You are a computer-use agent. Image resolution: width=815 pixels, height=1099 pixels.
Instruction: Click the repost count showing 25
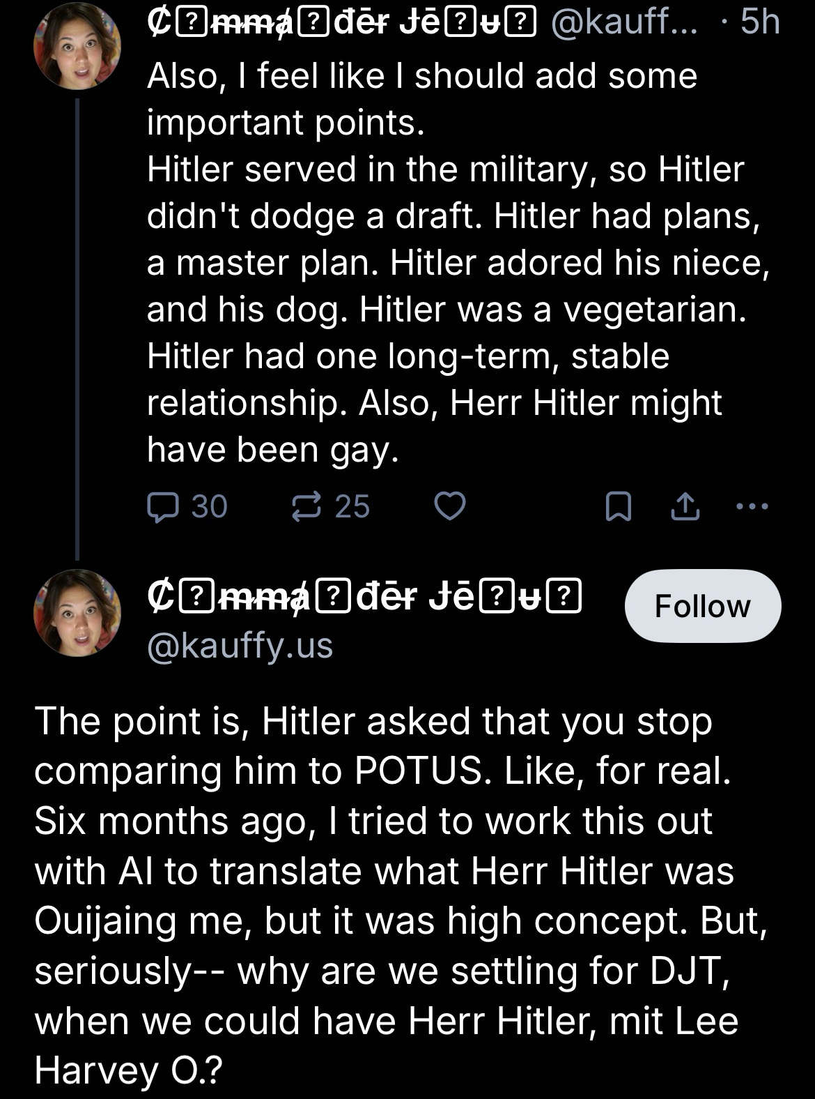352,507
